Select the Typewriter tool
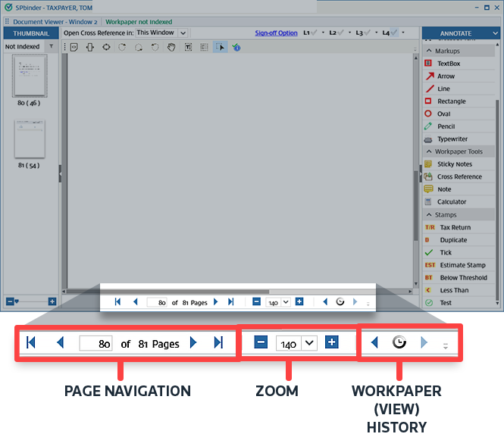 click(x=459, y=139)
